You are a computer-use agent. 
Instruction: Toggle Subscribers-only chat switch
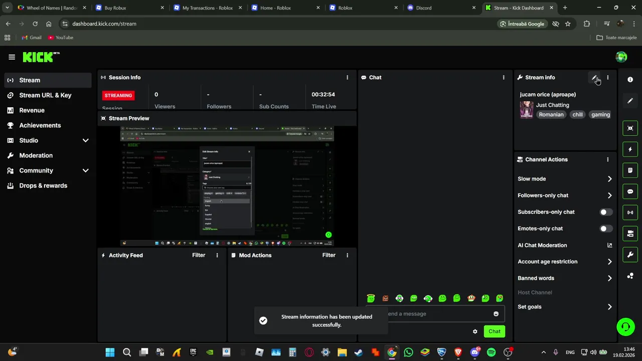coord(606,212)
